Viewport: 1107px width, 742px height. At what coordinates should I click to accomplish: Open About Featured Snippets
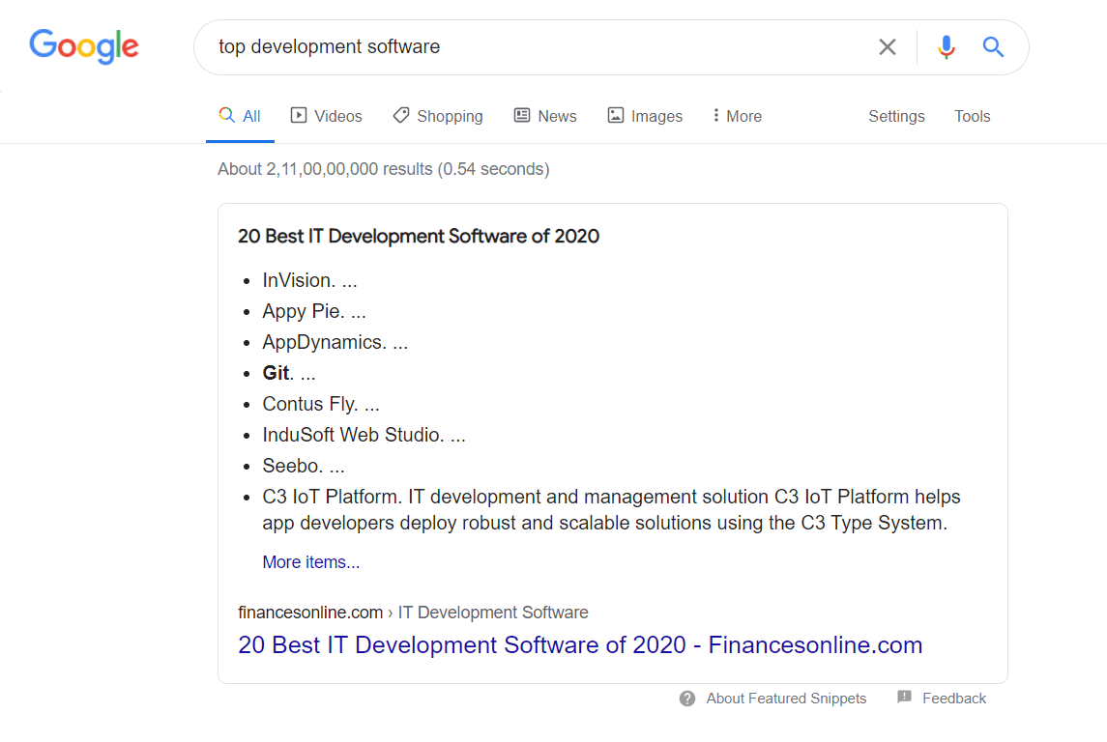(x=786, y=699)
